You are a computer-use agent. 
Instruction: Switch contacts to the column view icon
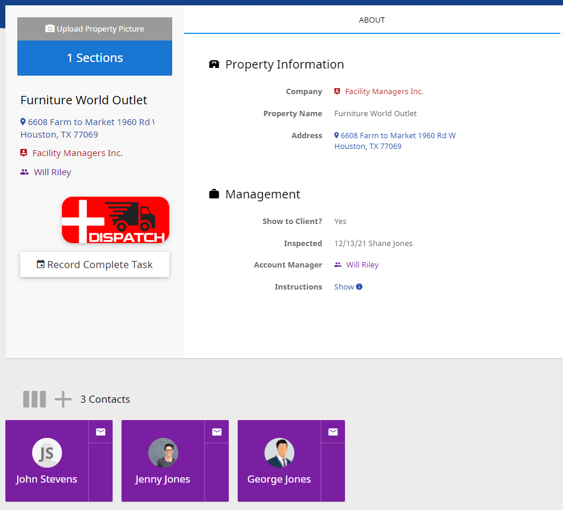point(35,399)
